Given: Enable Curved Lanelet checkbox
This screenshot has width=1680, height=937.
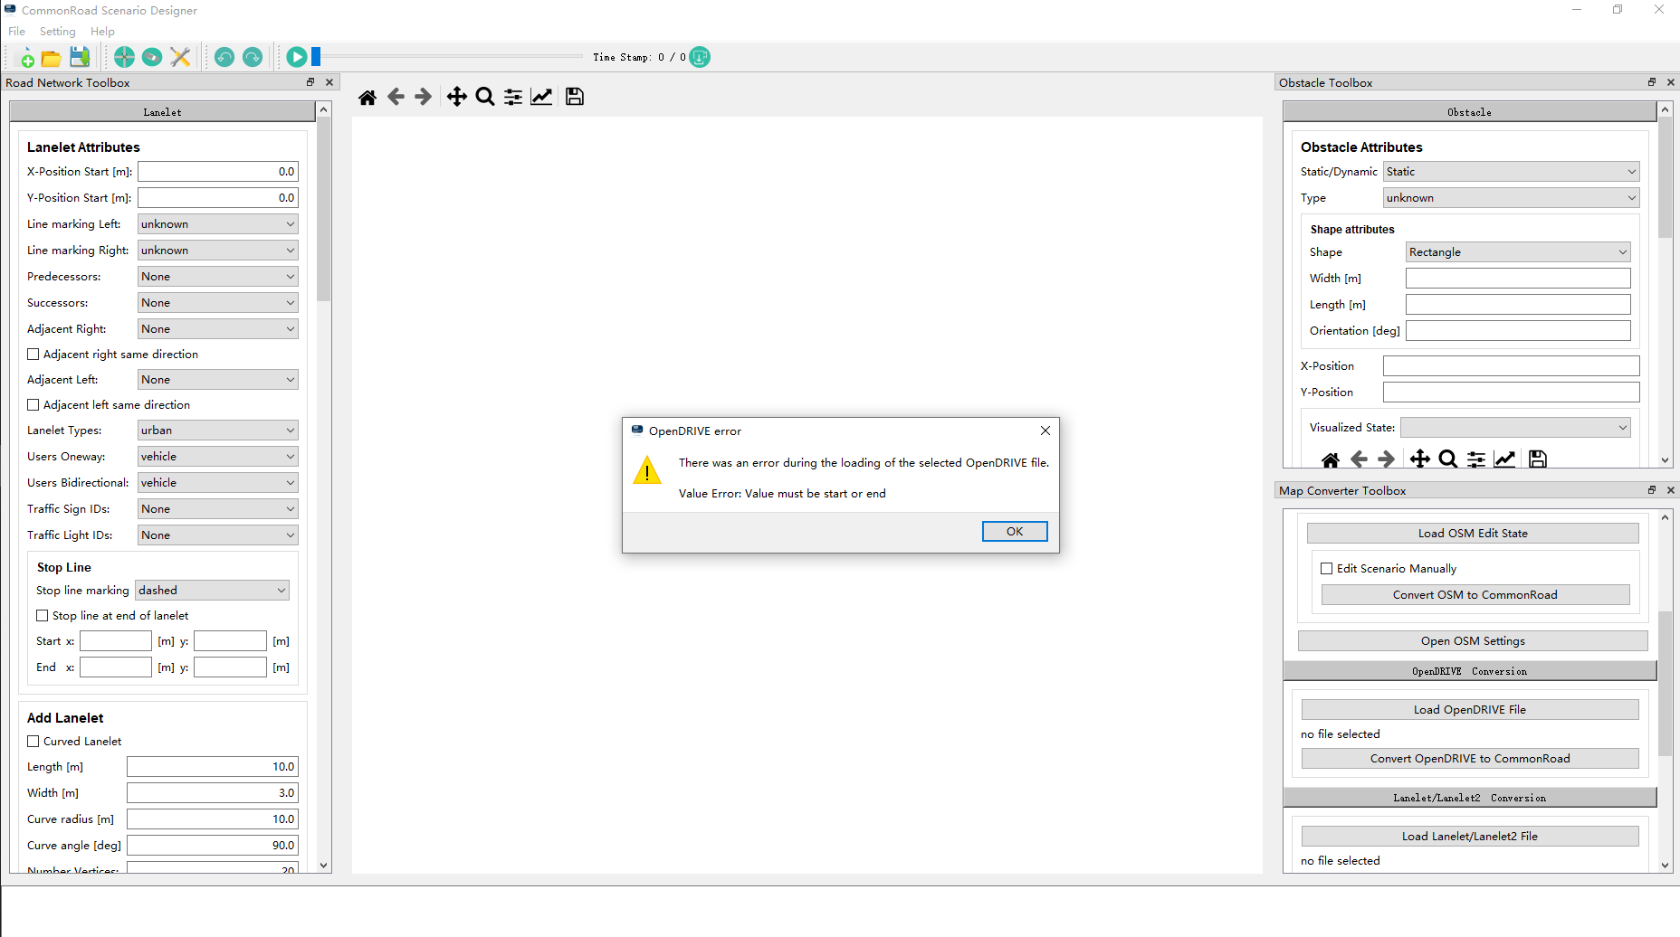Looking at the screenshot, I should click(x=33, y=742).
